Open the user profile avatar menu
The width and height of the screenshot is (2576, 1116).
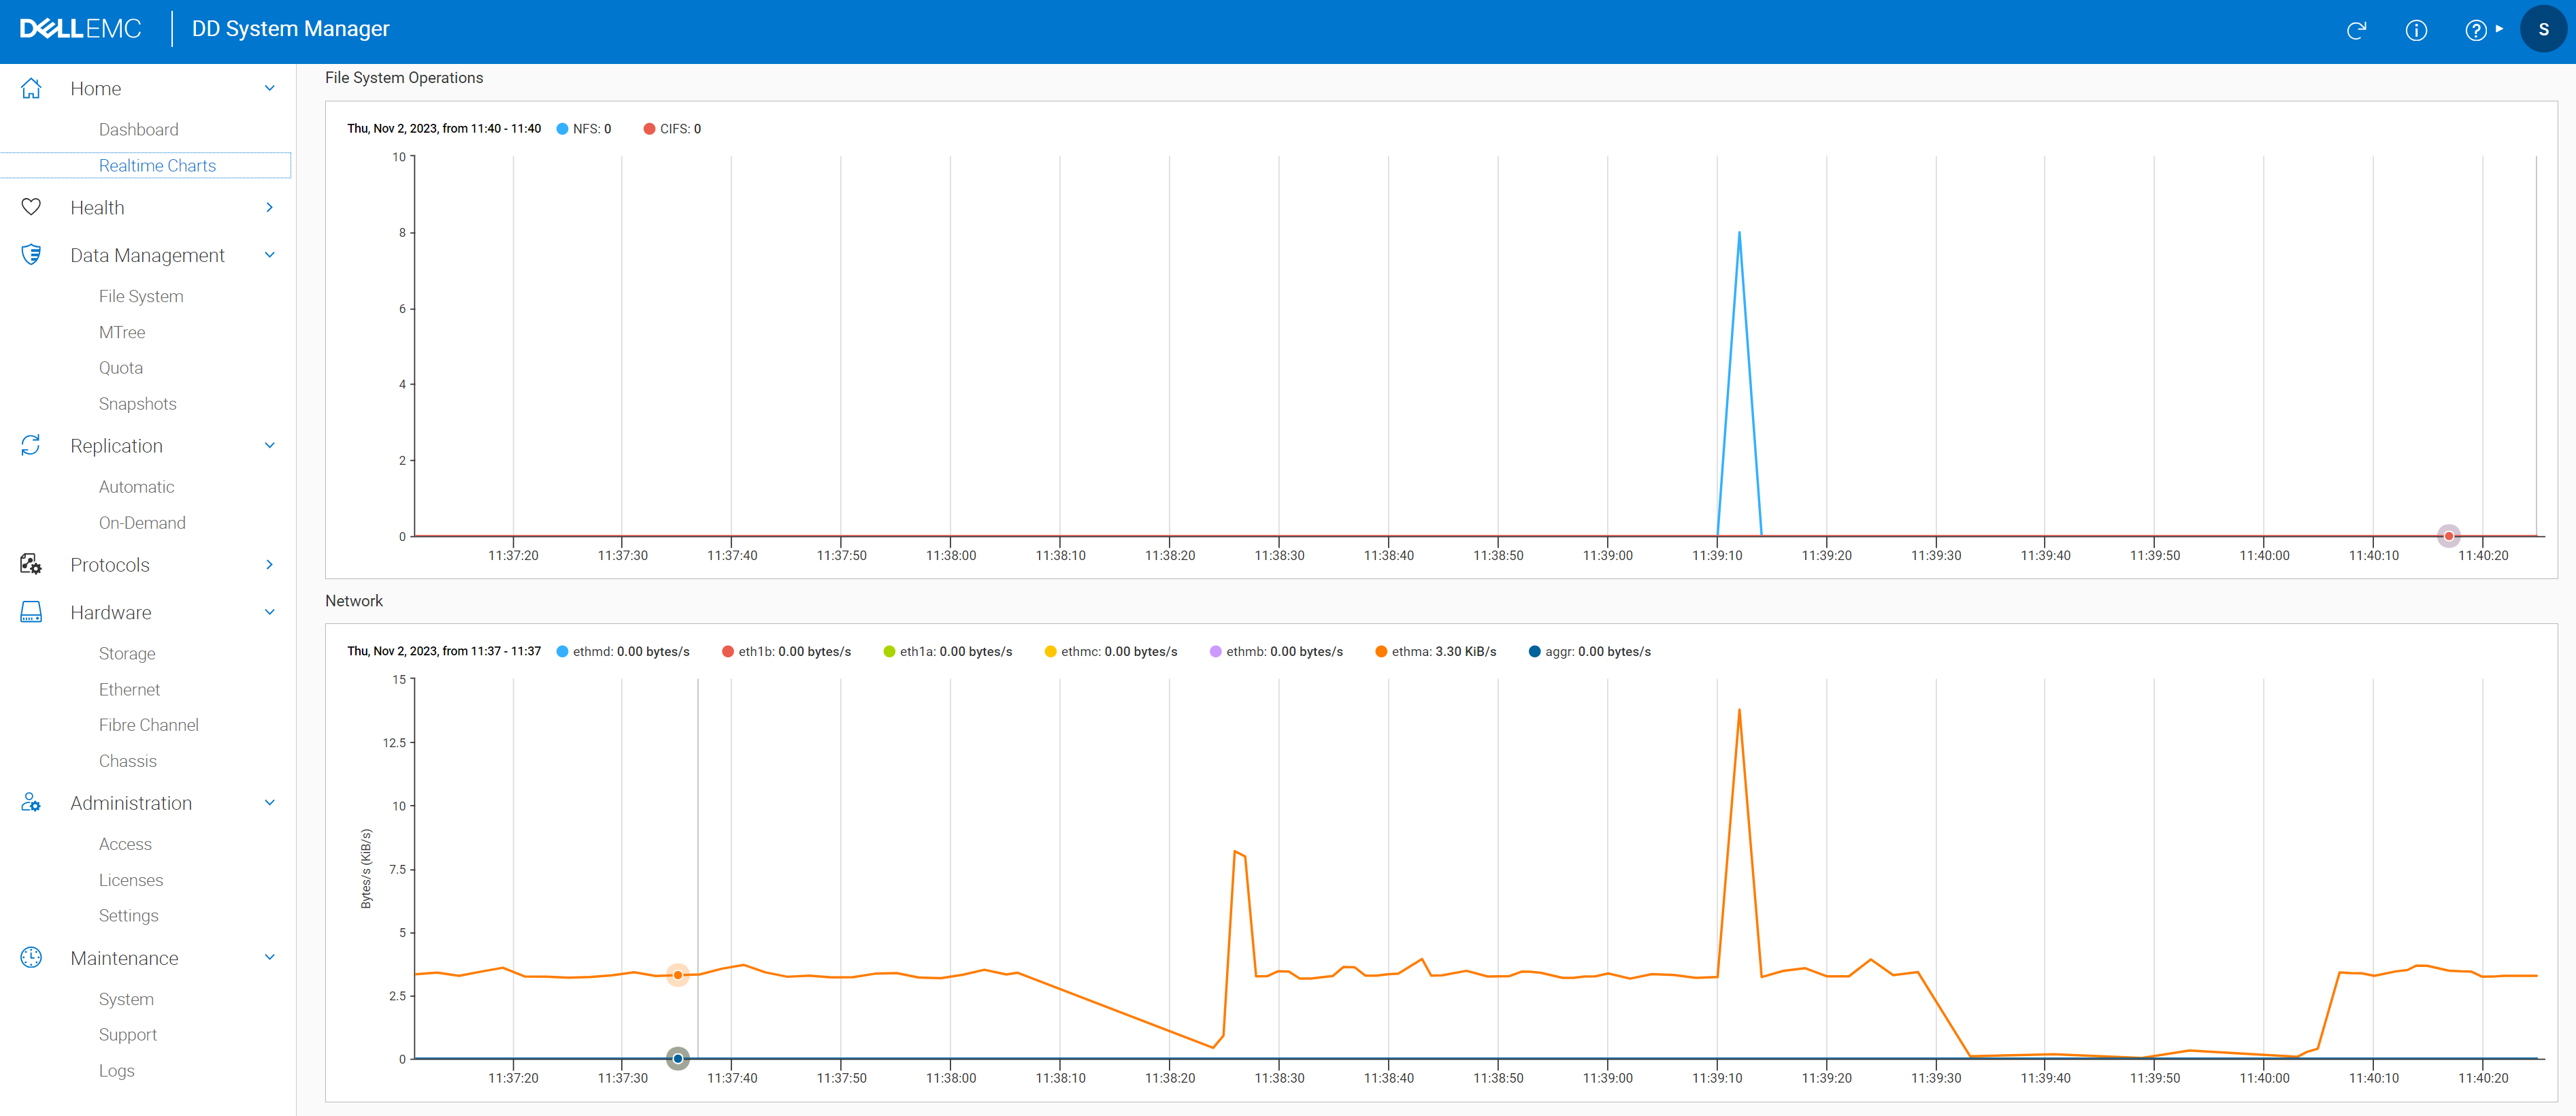coord(2543,28)
